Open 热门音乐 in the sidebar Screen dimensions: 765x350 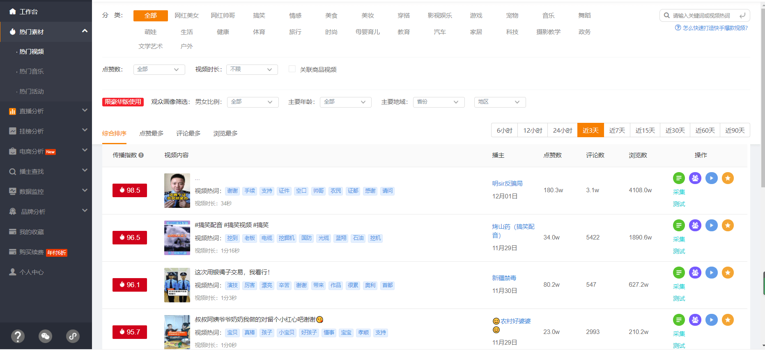click(x=32, y=71)
